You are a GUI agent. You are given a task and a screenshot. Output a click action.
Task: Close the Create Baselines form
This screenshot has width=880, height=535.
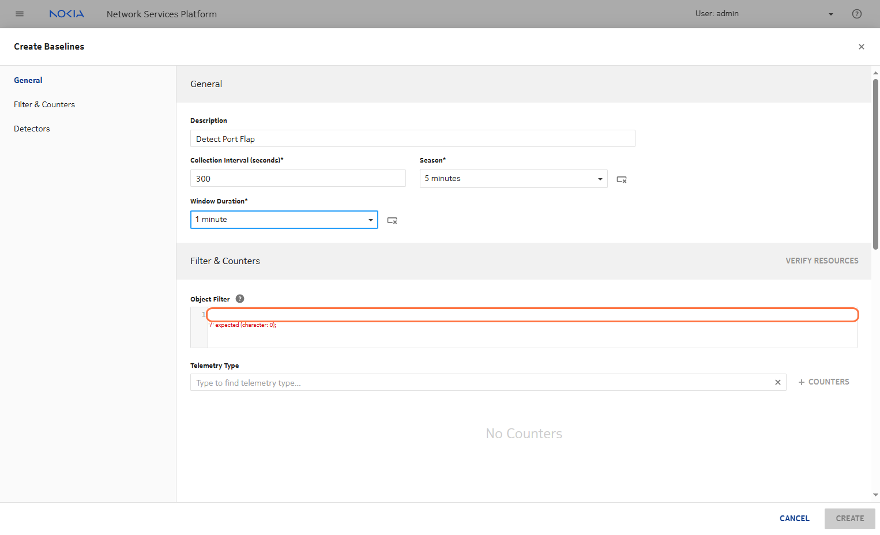click(x=861, y=47)
